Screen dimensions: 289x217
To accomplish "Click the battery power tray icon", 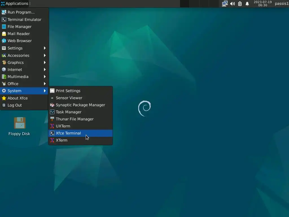I will (x=240, y=4).
